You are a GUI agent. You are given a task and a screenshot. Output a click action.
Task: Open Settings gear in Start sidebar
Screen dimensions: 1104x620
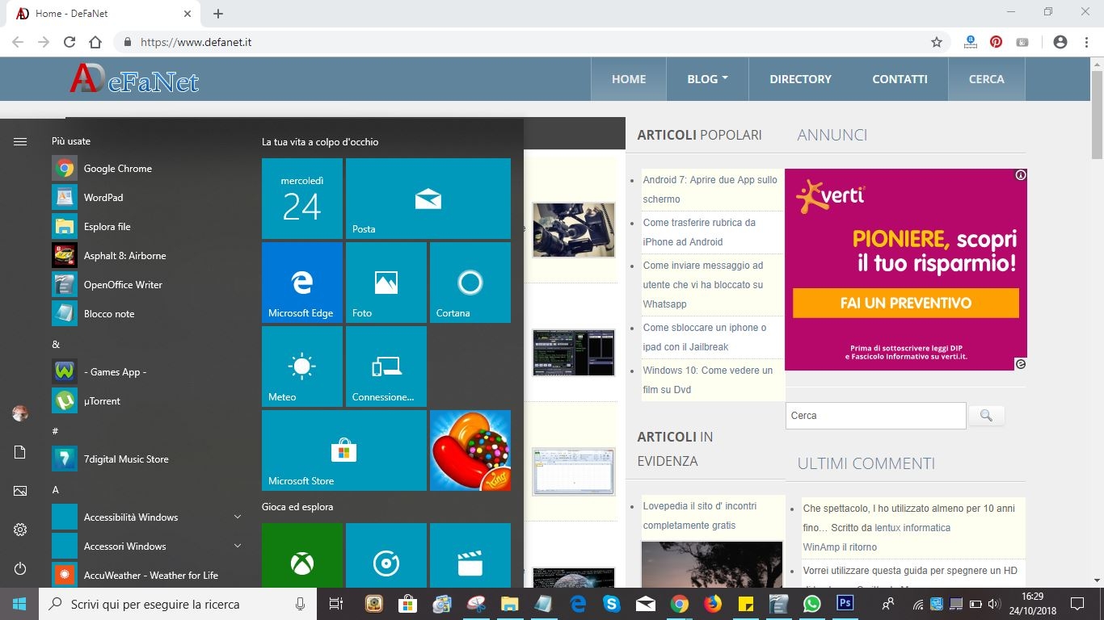20,530
